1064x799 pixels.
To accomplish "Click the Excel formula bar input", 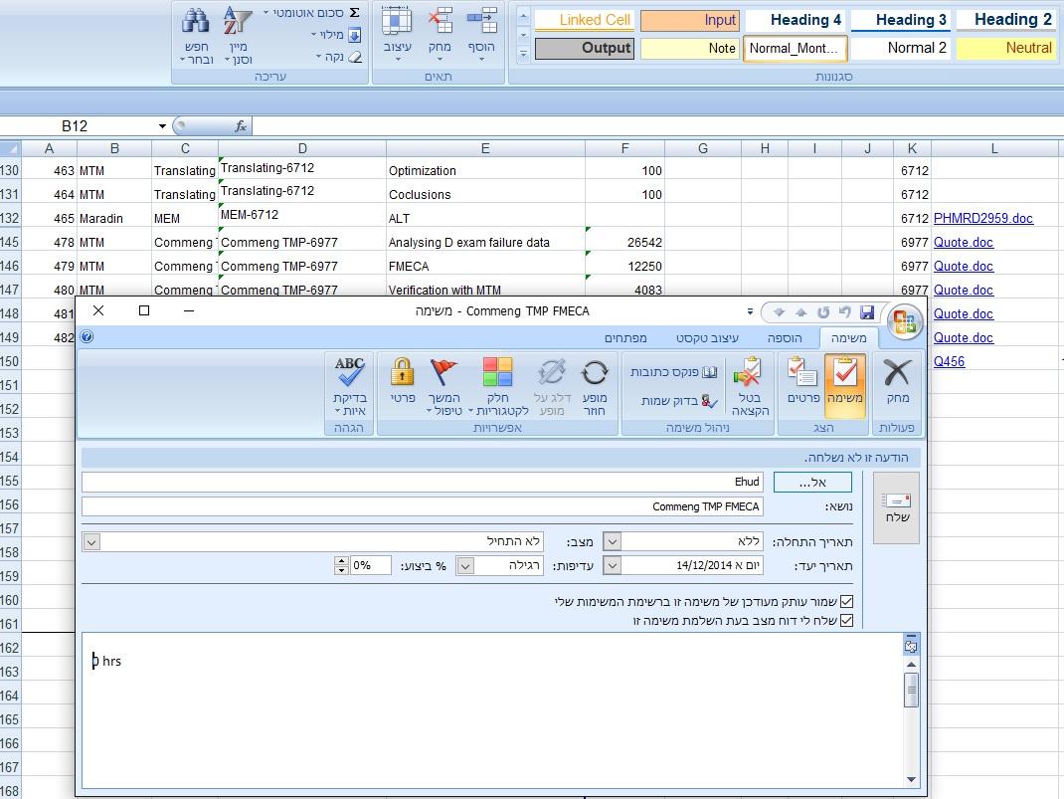I will 657,126.
